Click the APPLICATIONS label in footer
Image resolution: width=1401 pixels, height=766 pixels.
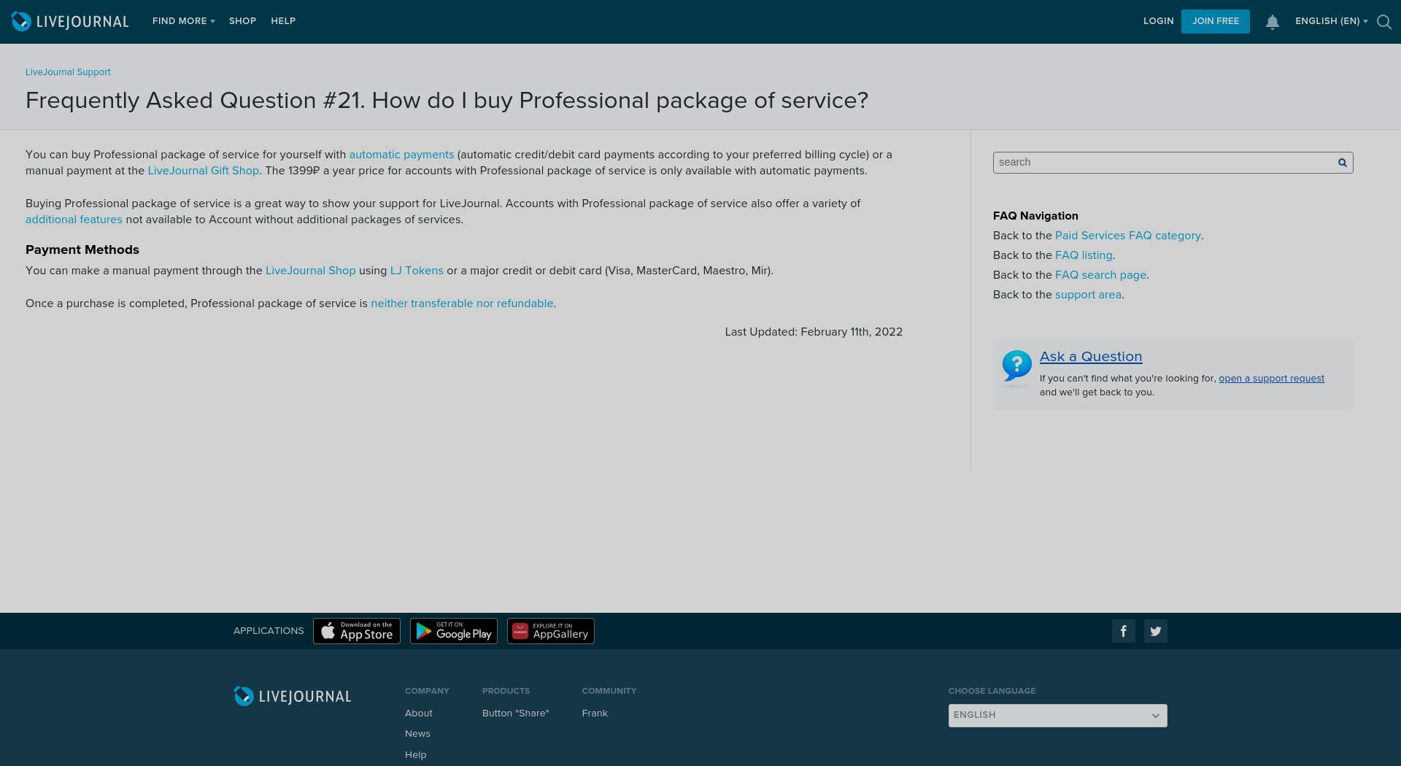click(x=269, y=631)
